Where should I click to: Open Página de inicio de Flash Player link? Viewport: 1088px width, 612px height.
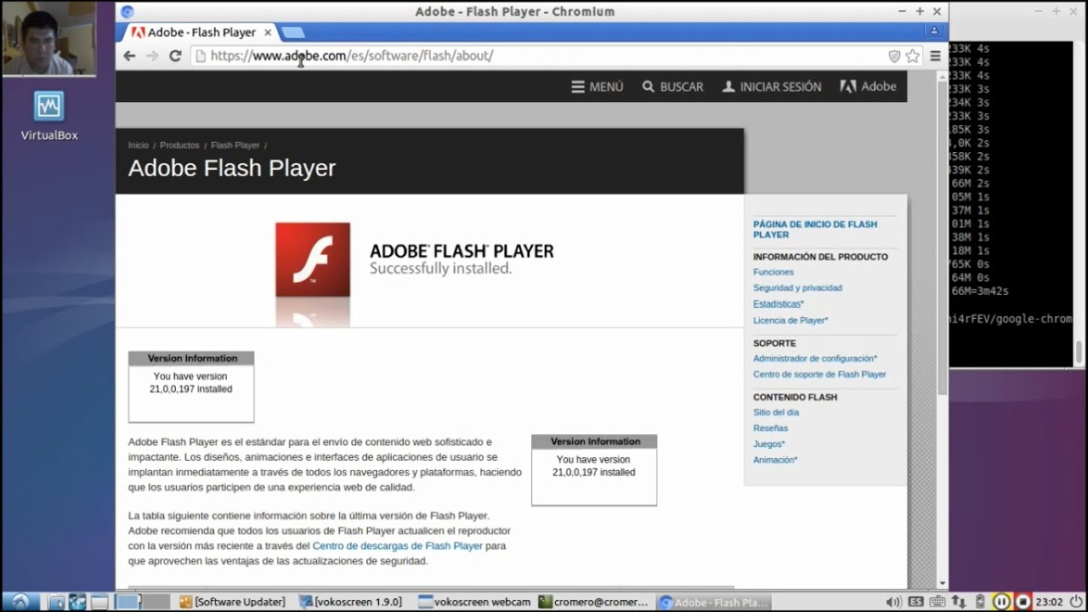(815, 229)
